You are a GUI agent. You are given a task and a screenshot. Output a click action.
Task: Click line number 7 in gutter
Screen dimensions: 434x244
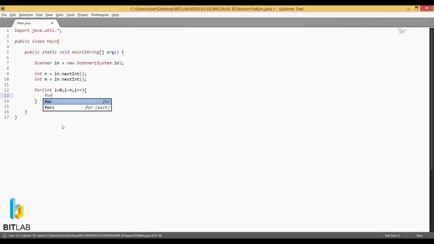point(7,63)
